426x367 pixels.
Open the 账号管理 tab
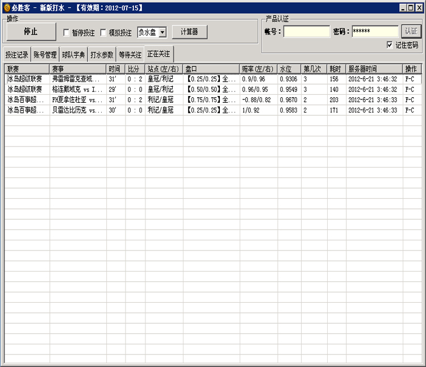(45, 55)
